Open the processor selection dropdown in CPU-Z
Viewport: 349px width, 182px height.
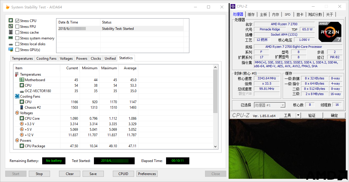pos(270,105)
